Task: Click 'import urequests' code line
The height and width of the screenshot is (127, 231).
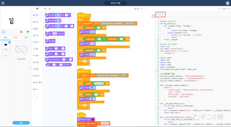Action: pos(167,67)
